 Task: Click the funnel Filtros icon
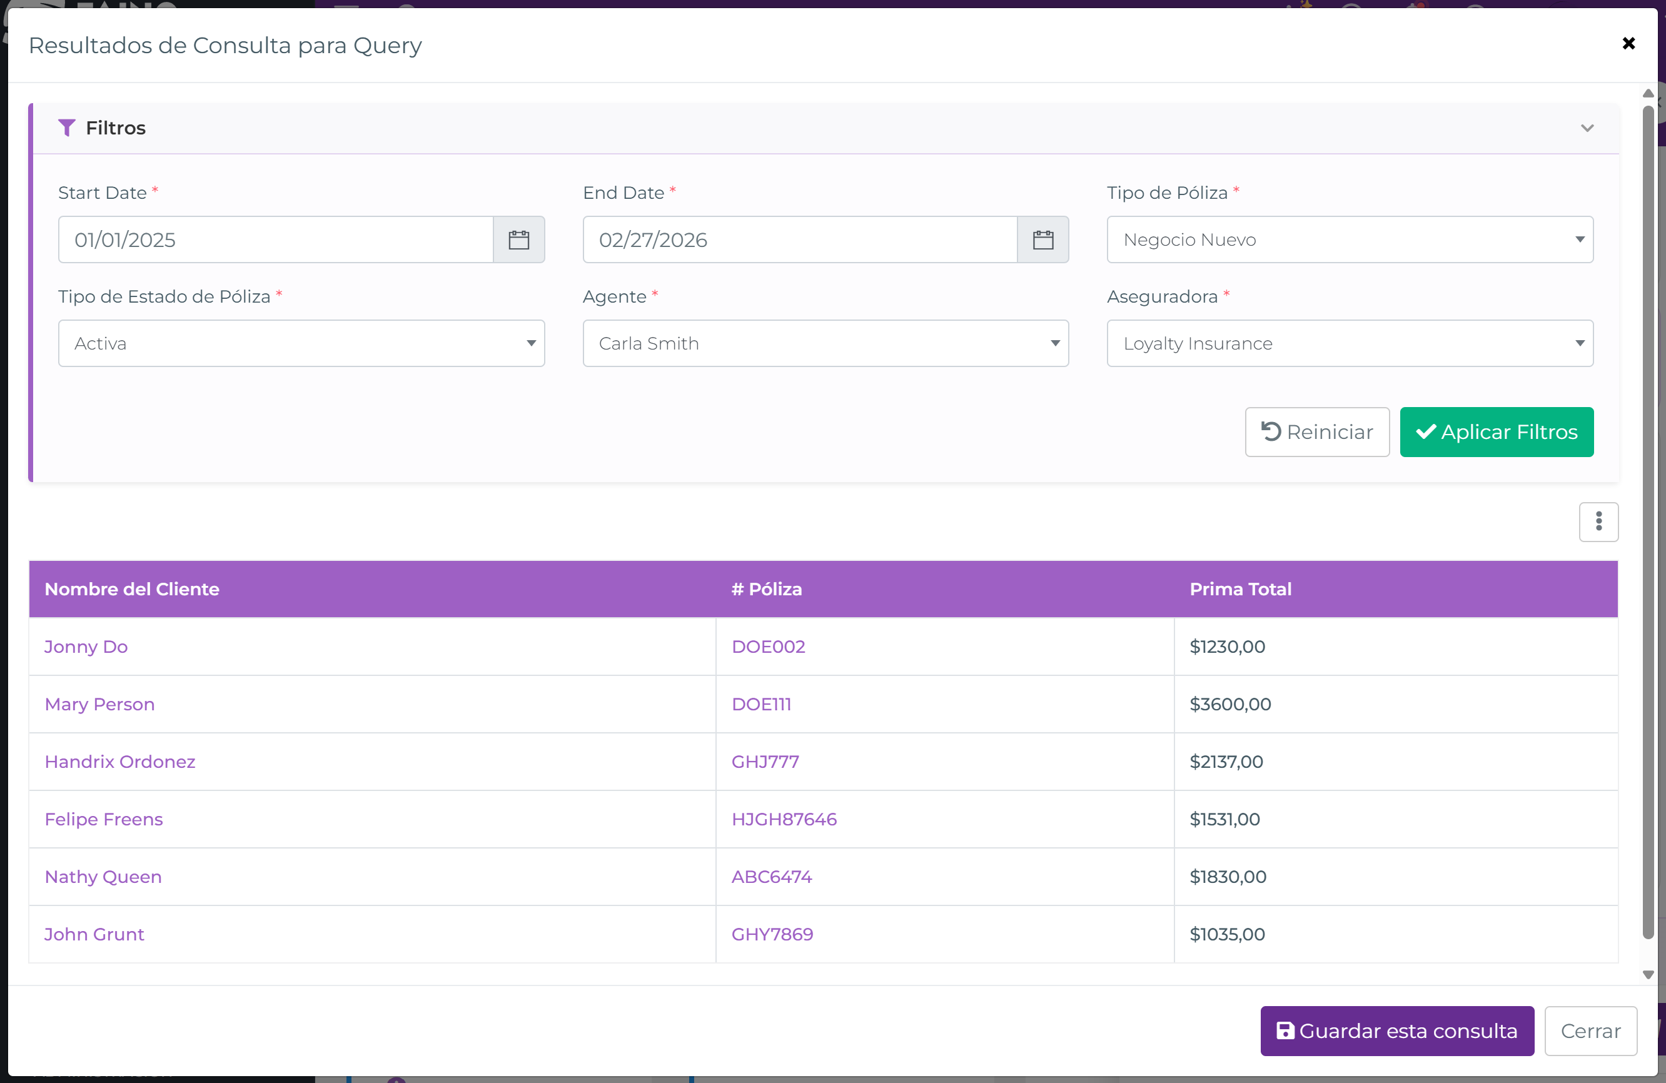point(66,128)
